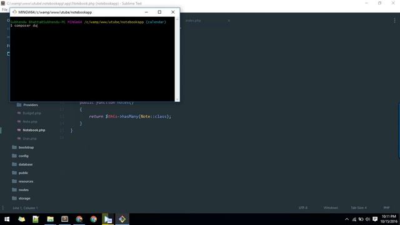Open the taskbar clock showing 10:11 PM
This screenshot has width=400, height=225.
pyautogui.click(x=389, y=219)
